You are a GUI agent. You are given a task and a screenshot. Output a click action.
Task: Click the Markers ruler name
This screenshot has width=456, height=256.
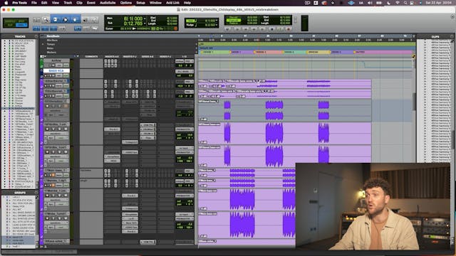(51, 52)
